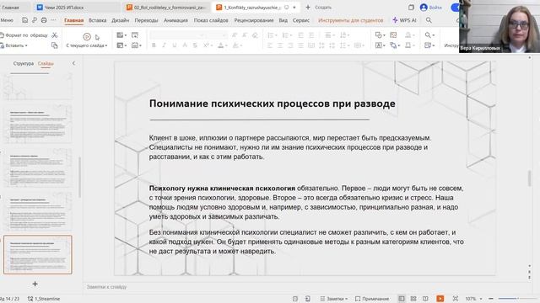Image resolution: width=540 pixels, height=303 pixels.
Task: Switch to Reading view icon
Action: click(425, 299)
